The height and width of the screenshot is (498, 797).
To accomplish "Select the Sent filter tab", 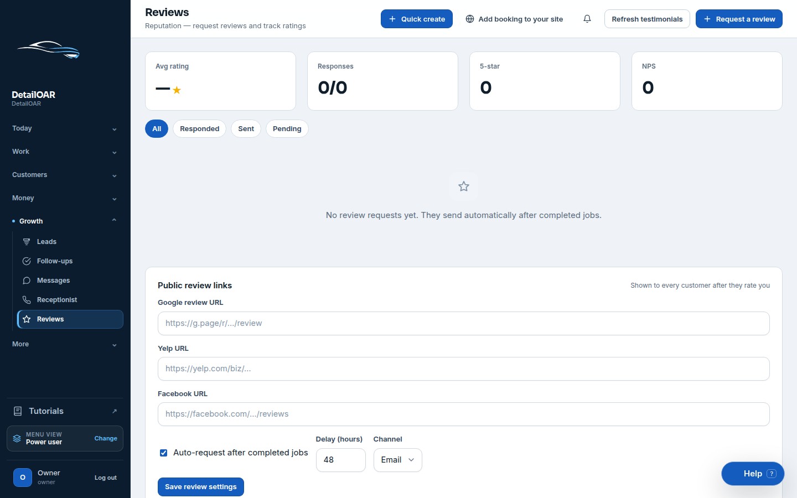I will 246,128.
